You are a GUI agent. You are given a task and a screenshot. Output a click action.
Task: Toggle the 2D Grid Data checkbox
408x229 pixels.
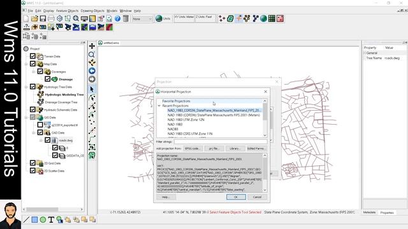click(33, 163)
